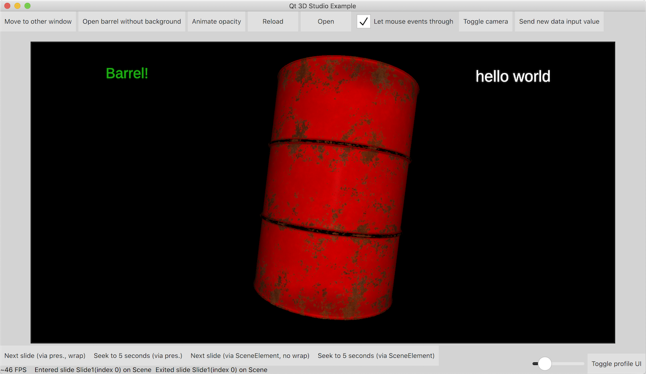
Task: Click the Open button in toolbar
Action: pyautogui.click(x=326, y=22)
